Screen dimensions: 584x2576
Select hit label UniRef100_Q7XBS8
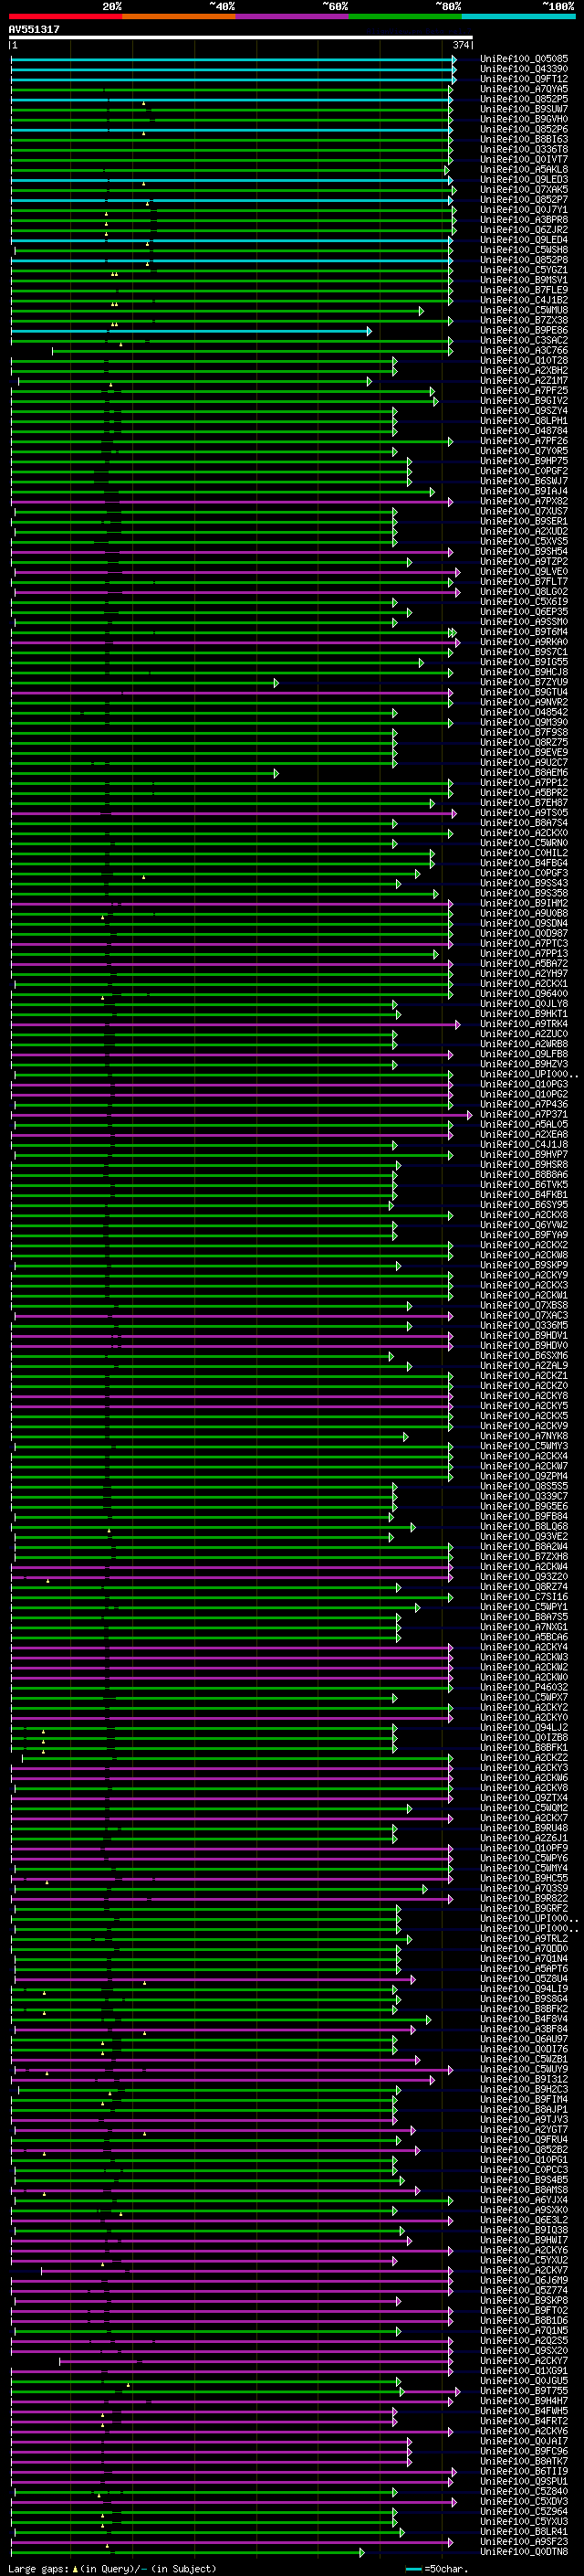pos(523,1305)
